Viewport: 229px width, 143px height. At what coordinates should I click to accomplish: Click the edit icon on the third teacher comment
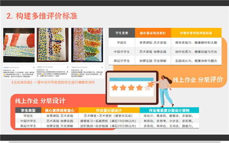(102, 67)
